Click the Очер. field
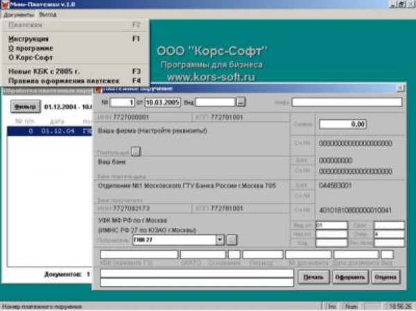Viewport: 416px width, 311px height. tap(389, 234)
